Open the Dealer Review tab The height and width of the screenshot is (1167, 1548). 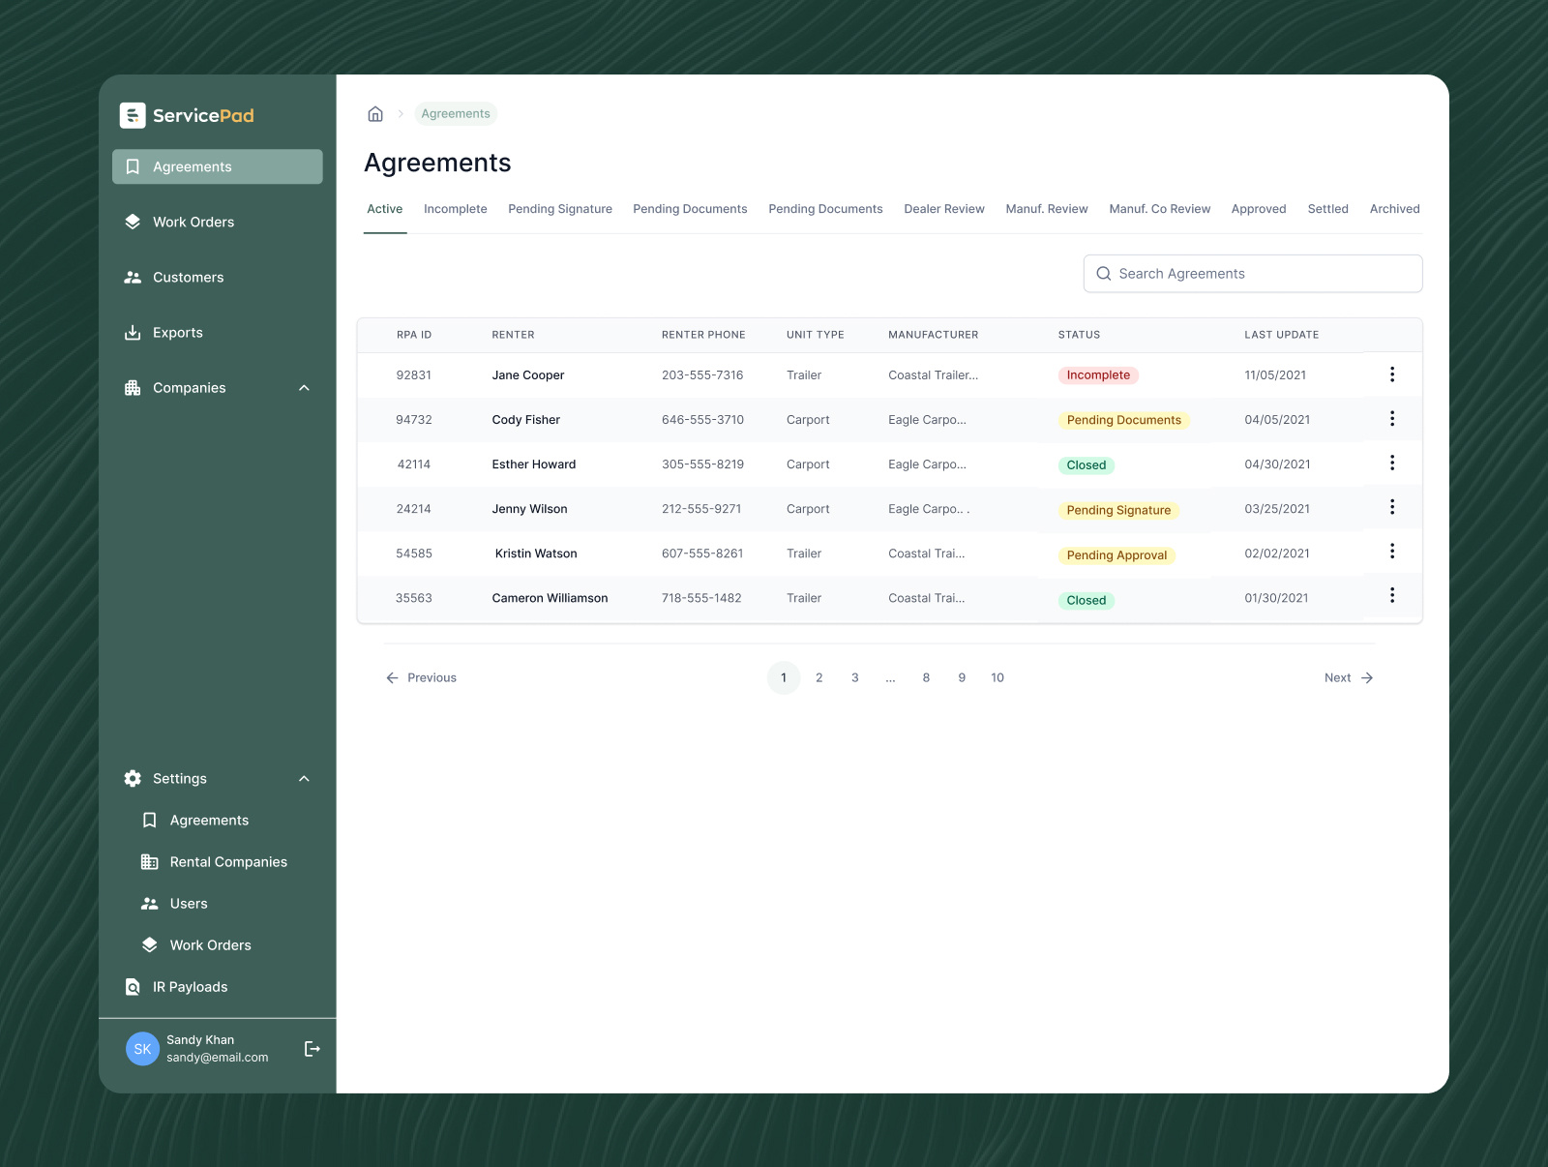tap(944, 209)
